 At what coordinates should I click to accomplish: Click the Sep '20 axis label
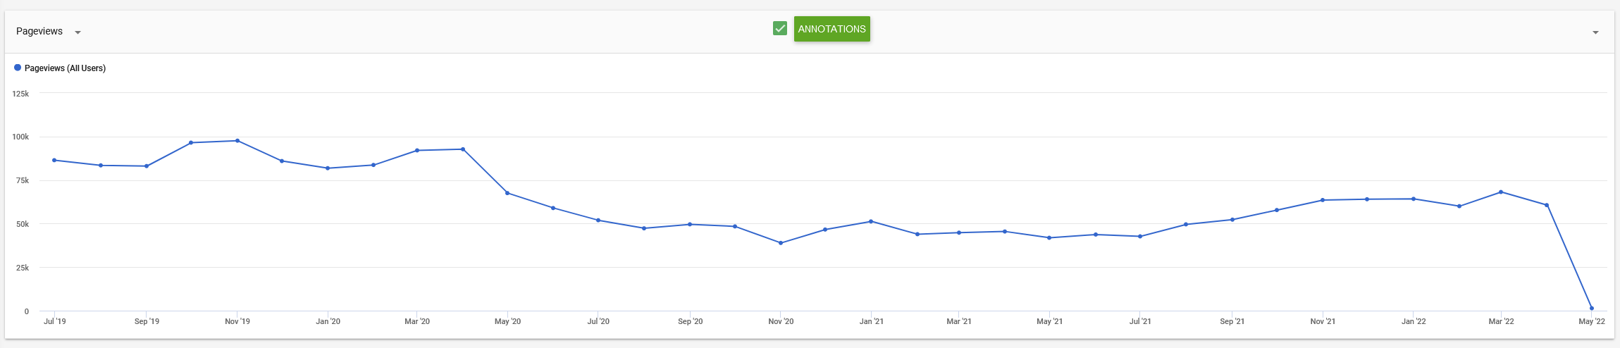click(x=690, y=321)
